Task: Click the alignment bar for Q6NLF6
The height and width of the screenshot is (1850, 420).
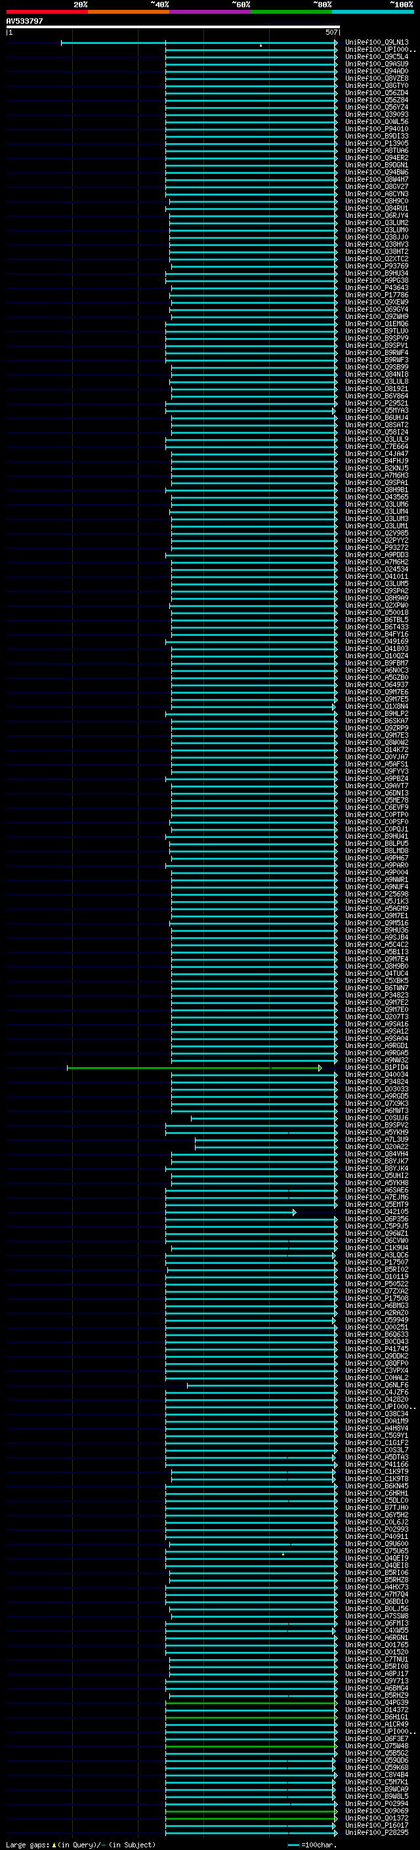Action: [x=262, y=1385]
